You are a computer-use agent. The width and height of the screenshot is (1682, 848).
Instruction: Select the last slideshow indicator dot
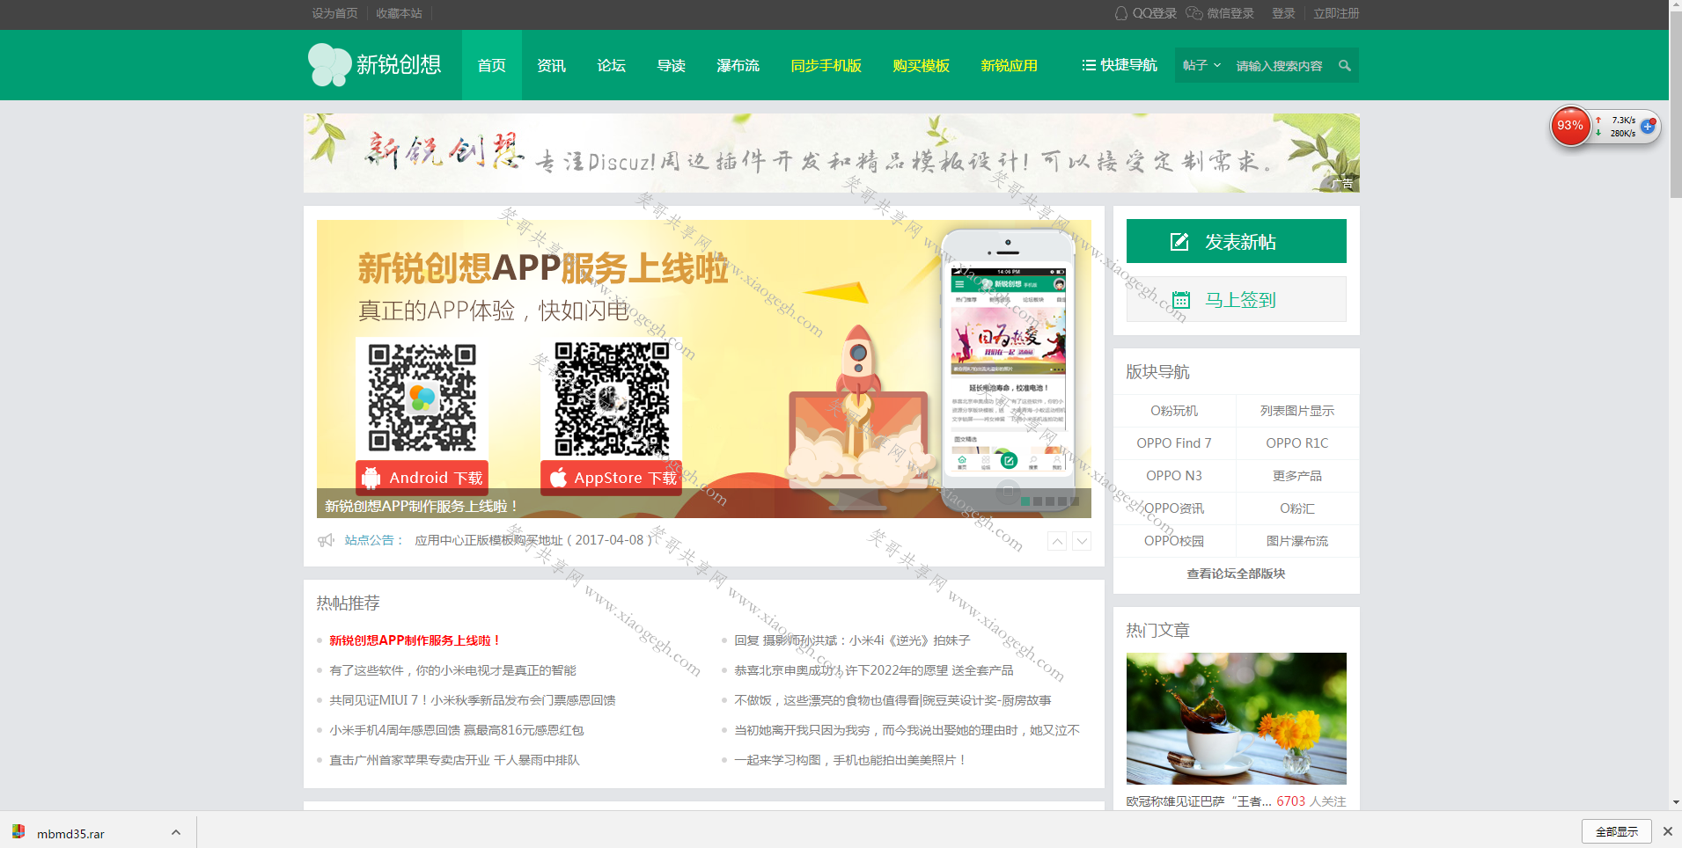pos(1075,501)
